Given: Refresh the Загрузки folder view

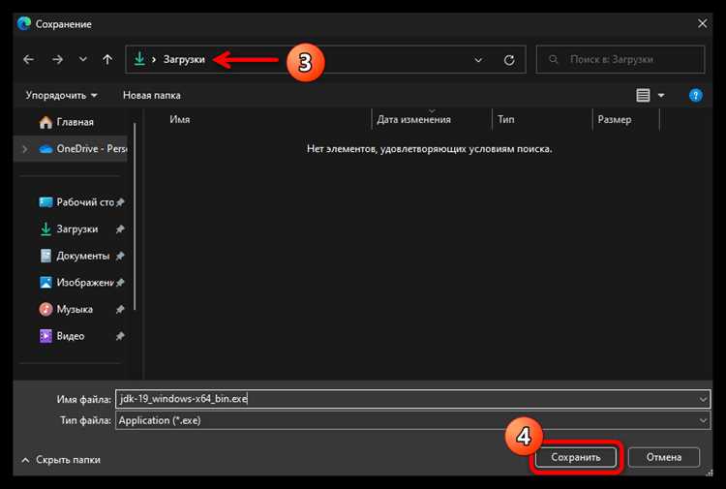Looking at the screenshot, I should [x=509, y=60].
